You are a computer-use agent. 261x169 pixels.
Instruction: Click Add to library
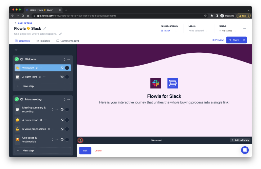pyautogui.click(x=240, y=140)
